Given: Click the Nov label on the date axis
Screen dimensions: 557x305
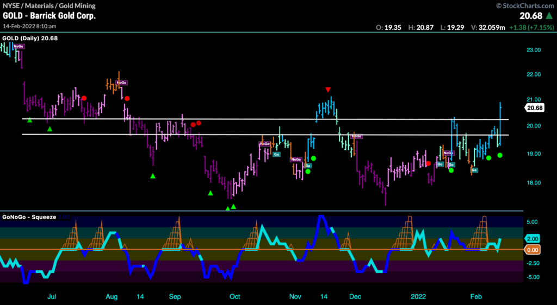Looking at the screenshot, I should click(x=295, y=297).
